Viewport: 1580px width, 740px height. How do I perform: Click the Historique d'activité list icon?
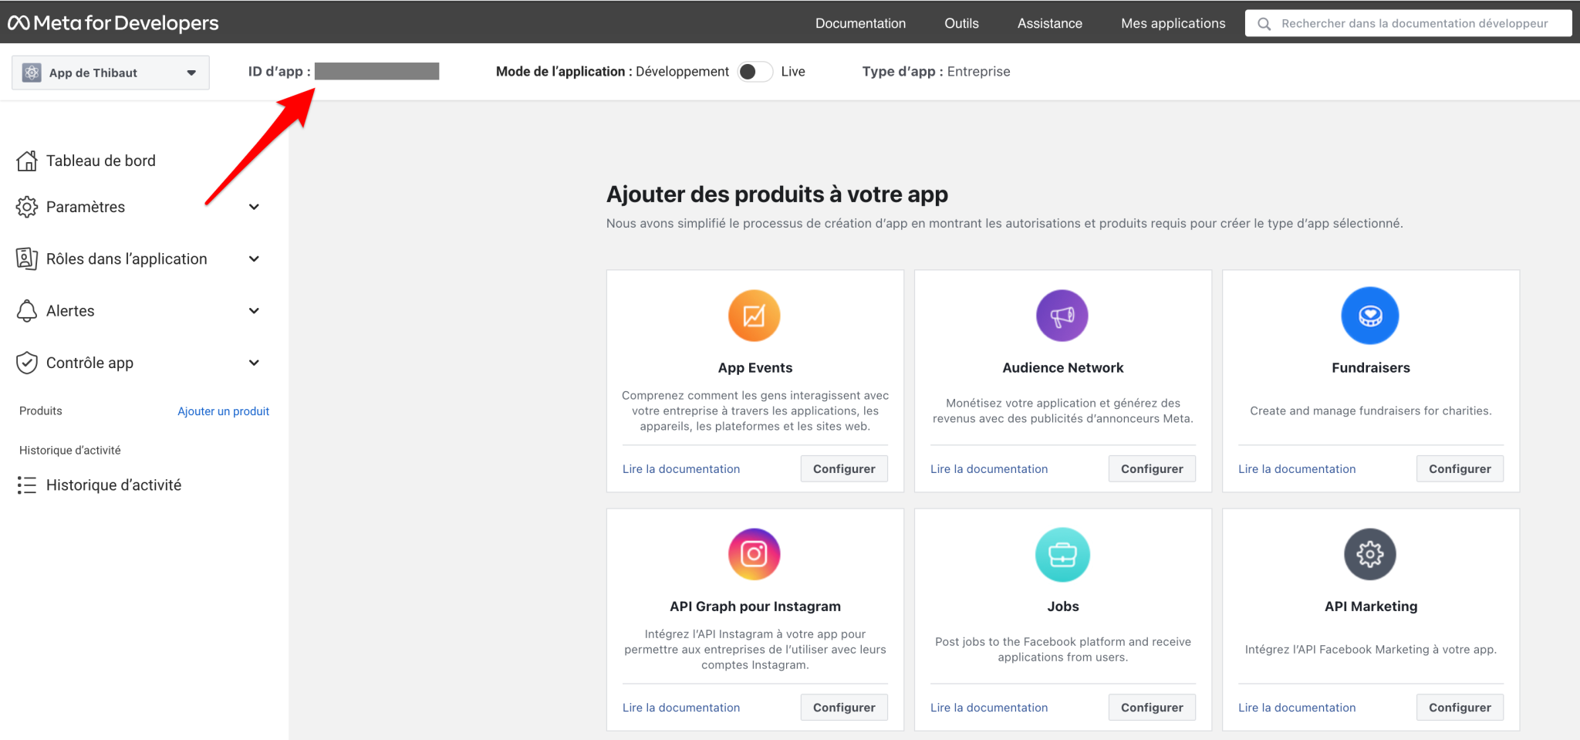click(27, 485)
